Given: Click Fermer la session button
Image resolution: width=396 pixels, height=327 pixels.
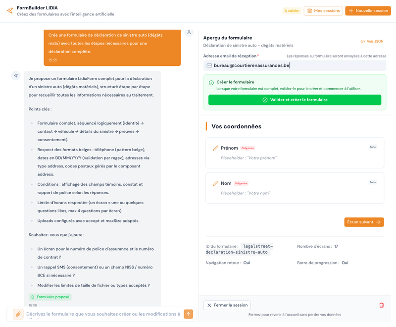Looking at the screenshot, I should (227, 305).
